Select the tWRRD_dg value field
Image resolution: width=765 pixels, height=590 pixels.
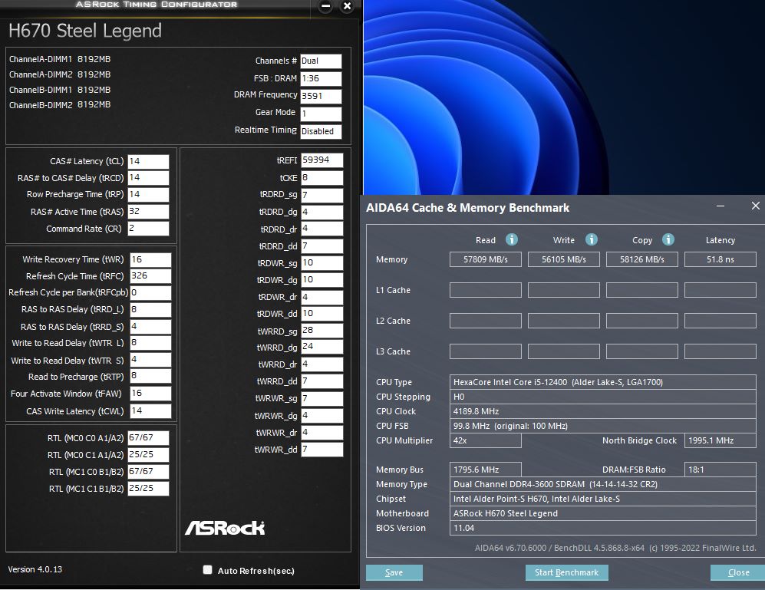[322, 347]
